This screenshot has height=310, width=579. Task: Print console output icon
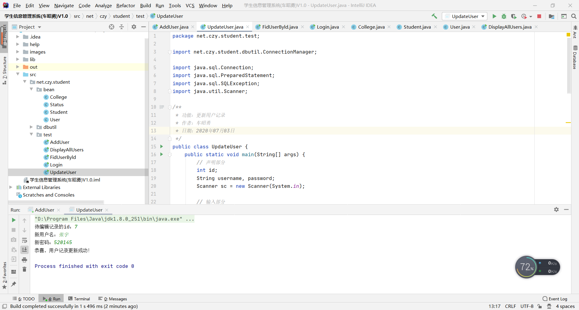[24, 259]
